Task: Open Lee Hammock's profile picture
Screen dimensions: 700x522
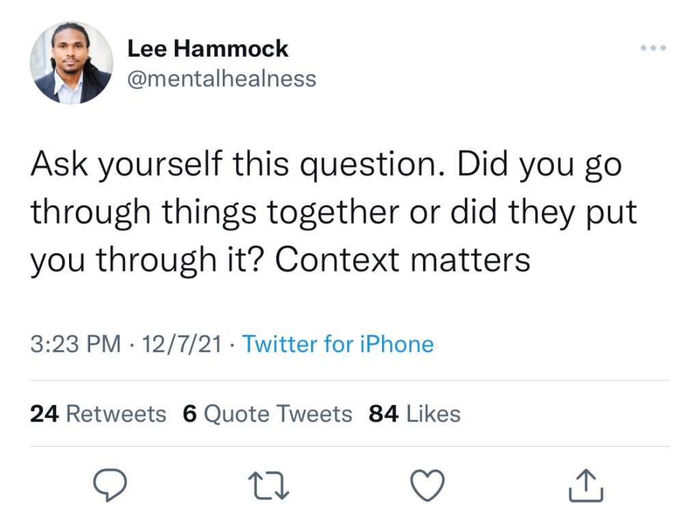Action: click(x=71, y=63)
